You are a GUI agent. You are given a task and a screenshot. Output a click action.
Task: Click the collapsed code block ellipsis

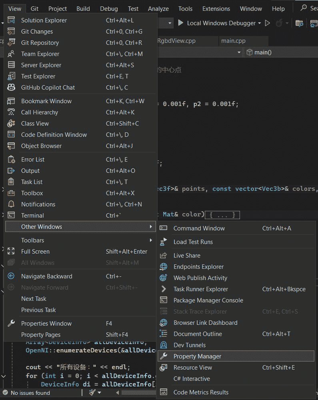[222, 215]
